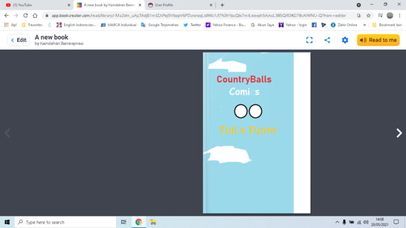Open the reader settings gear

pos(345,40)
